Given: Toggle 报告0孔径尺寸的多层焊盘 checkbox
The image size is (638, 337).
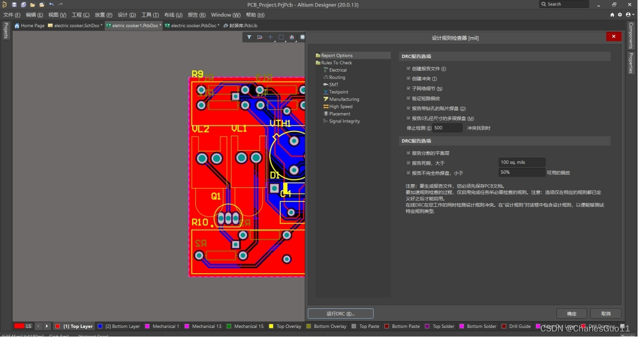Looking at the screenshot, I should pyautogui.click(x=408, y=118).
